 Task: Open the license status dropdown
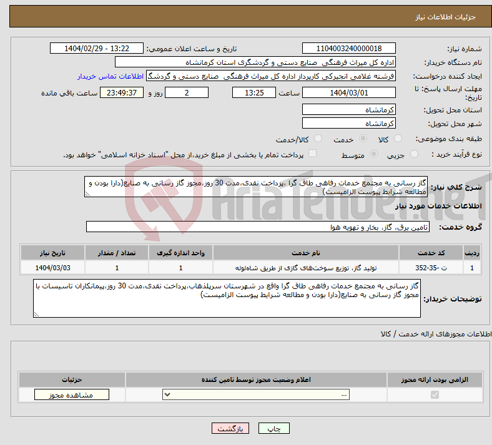(x=256, y=394)
